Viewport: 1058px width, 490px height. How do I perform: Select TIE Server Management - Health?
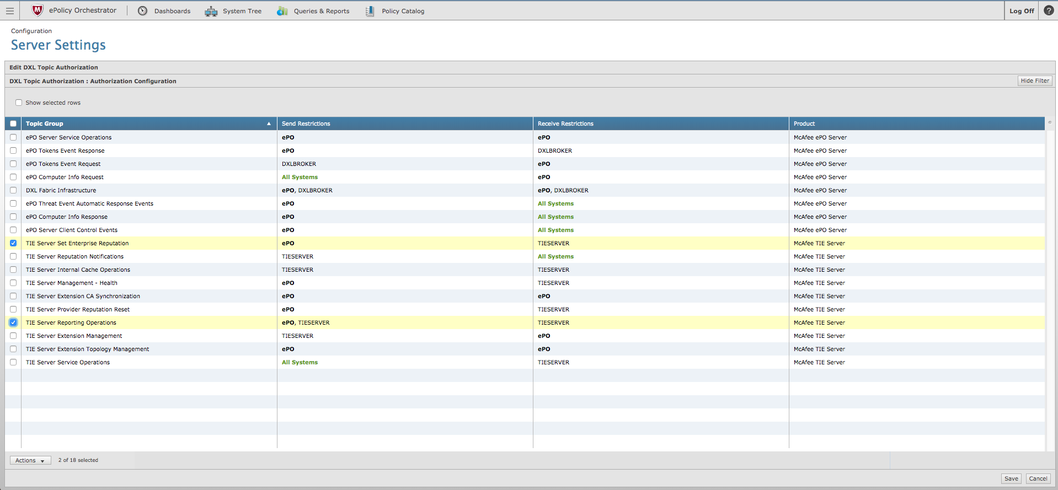72,283
